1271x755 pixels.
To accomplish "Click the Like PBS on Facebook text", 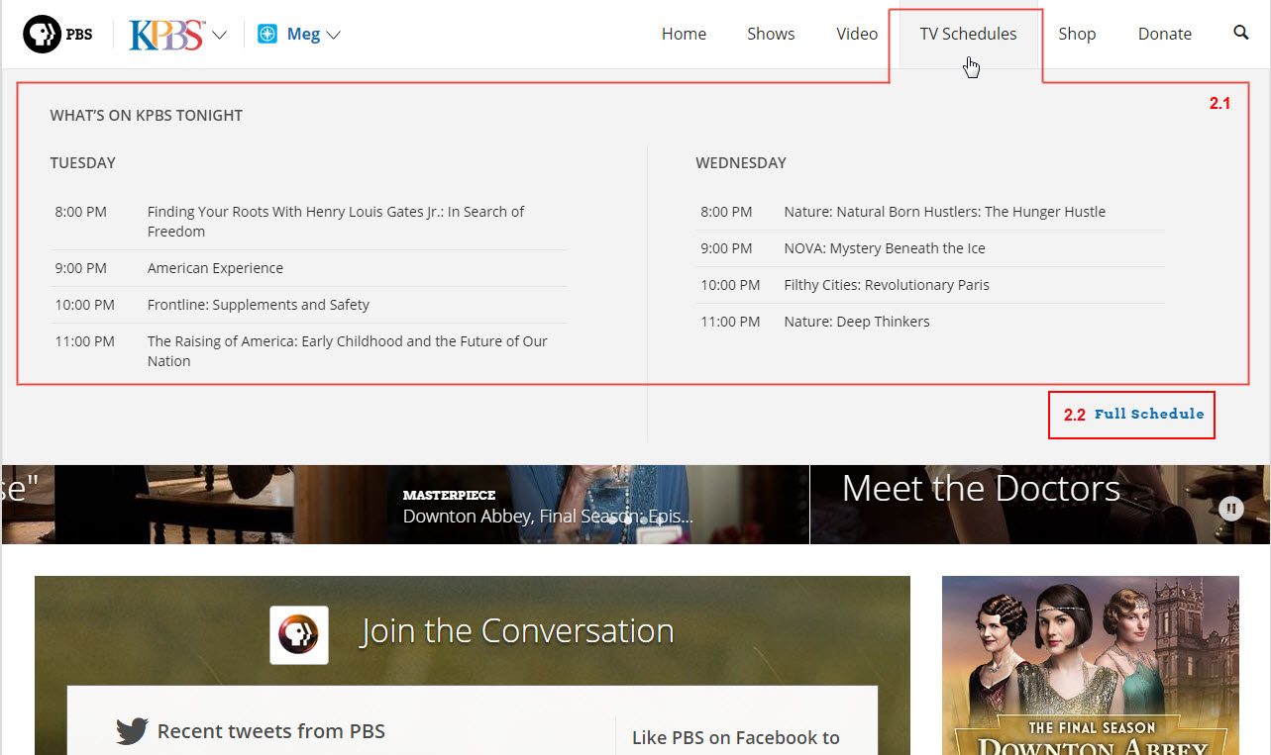I will [x=735, y=738].
